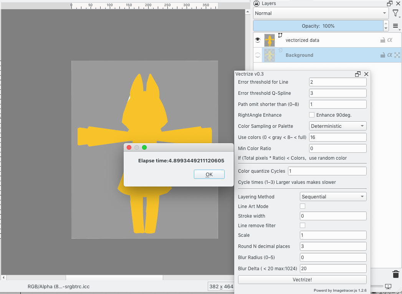Open the Deterministic color sampling dropdown

[x=338, y=126]
